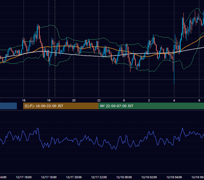Screen dimensions: 204x180
Task: Click hour label 22 on price chart axis
Action: point(99,100)
